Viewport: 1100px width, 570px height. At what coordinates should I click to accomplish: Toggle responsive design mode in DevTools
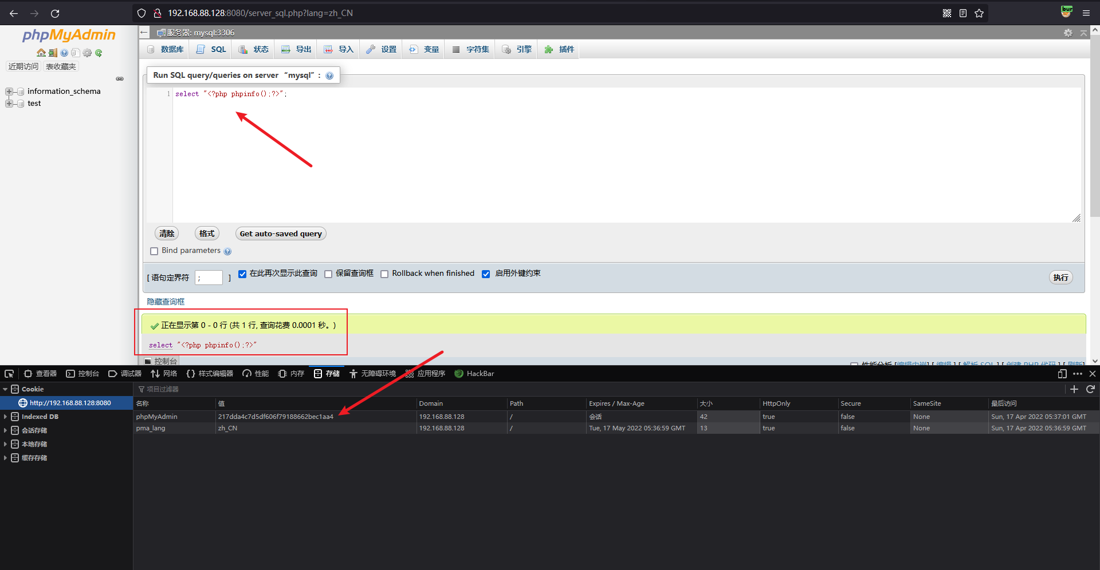coord(1062,374)
